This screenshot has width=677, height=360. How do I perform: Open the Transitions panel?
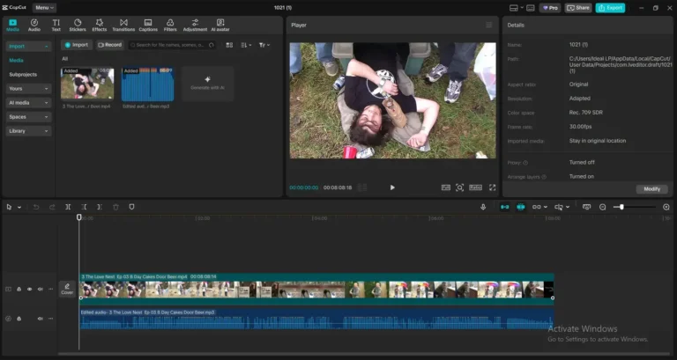tap(123, 25)
